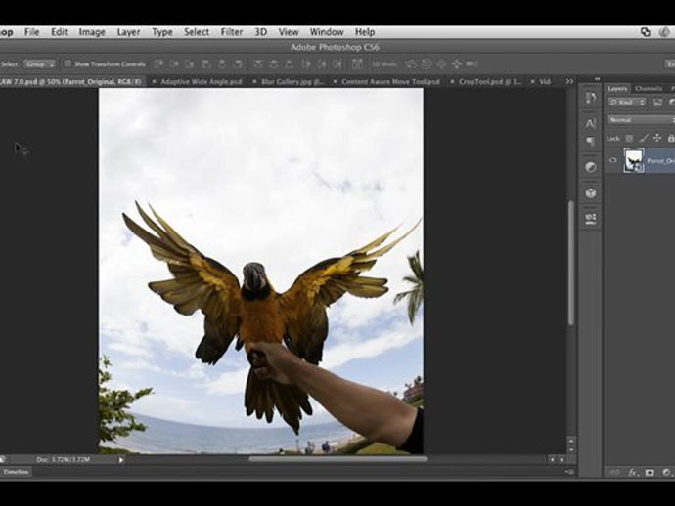The width and height of the screenshot is (675, 506).
Task: Click Link layers icon in Layers panel
Action: pyautogui.click(x=614, y=472)
